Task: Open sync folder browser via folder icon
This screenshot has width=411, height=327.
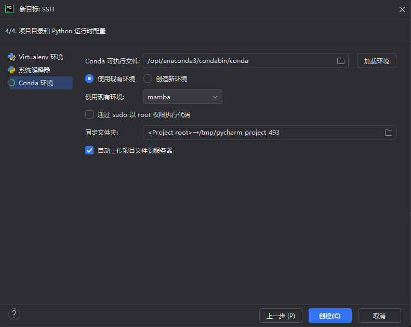Action: pyautogui.click(x=389, y=133)
